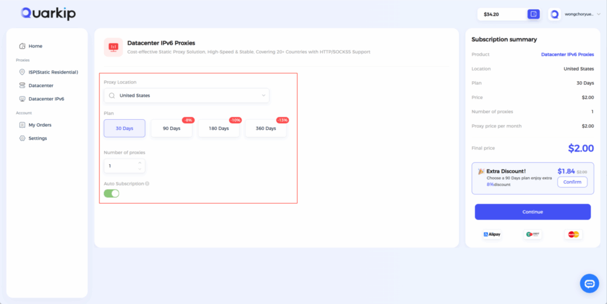Click the Continue button
Viewport: 607px width, 304px height.
coord(533,212)
